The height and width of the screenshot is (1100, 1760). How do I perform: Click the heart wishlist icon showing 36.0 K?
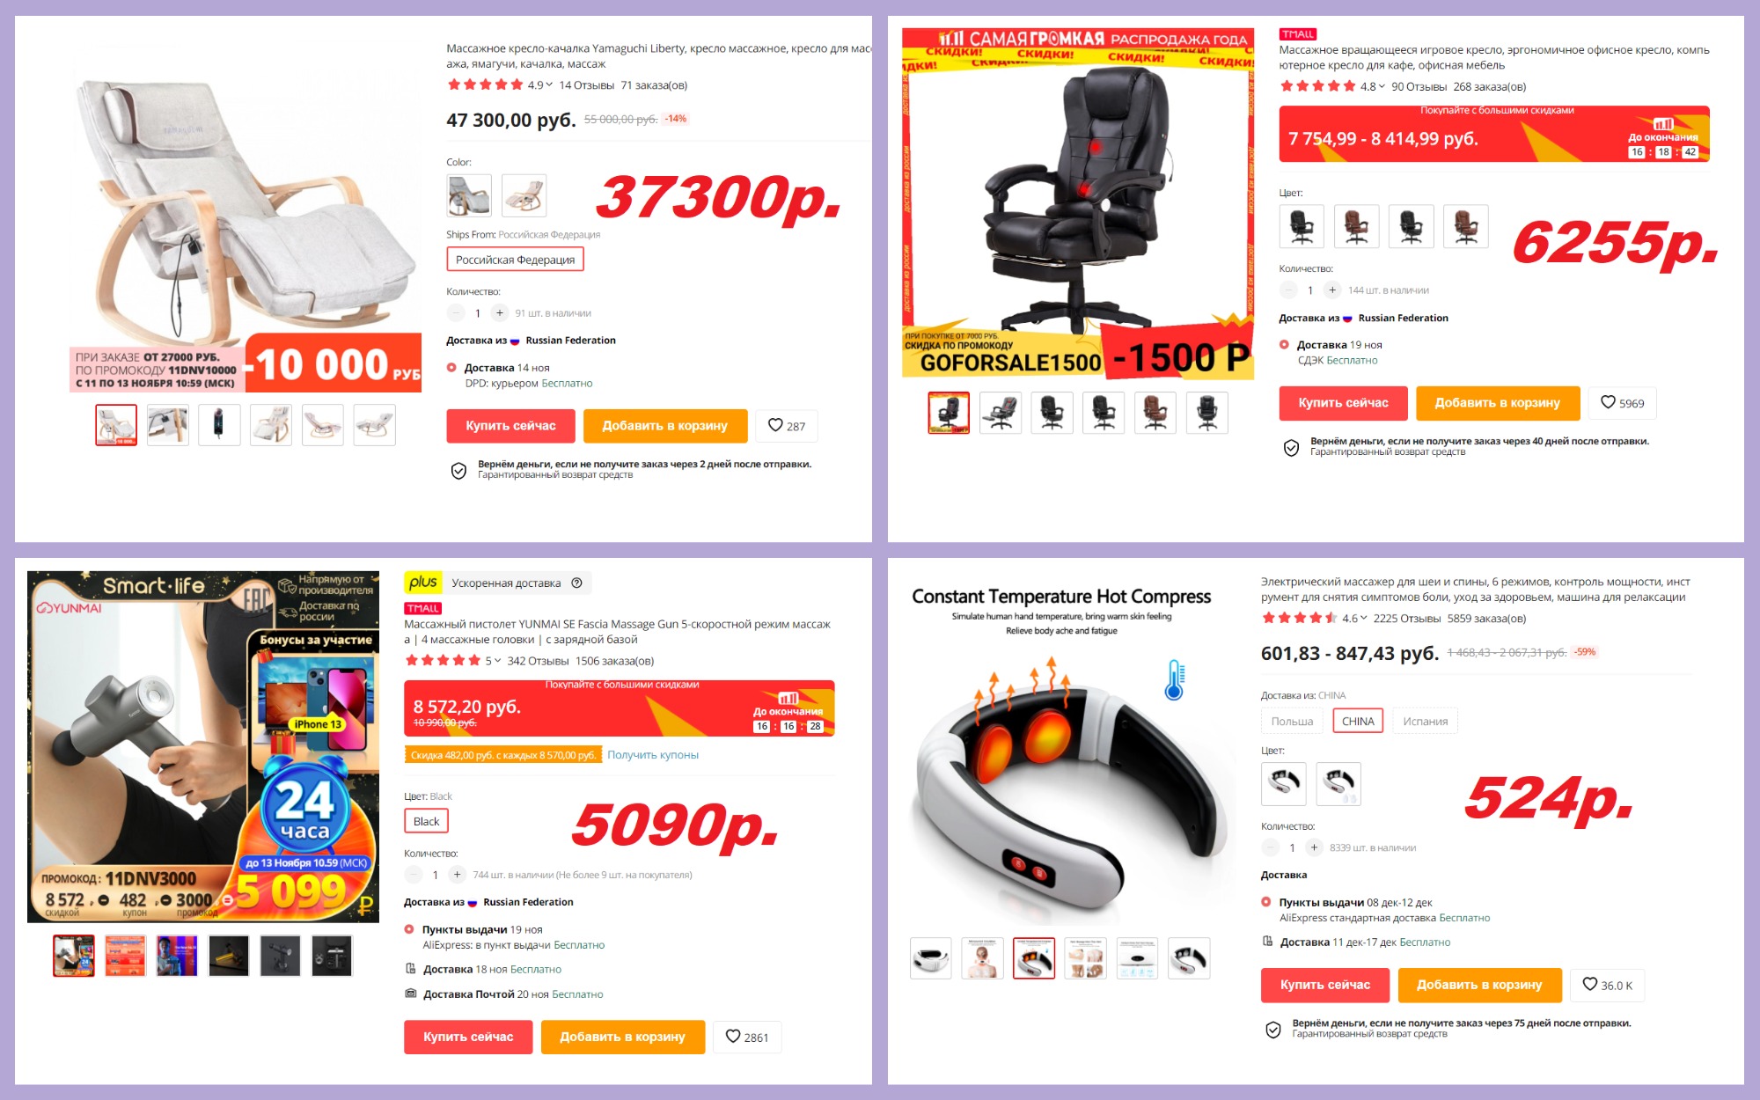1589,985
